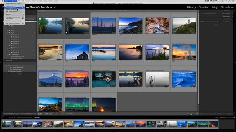Select the yellow flower photo in the grid
Screen dimensions: 236x132
[x=157, y=52]
